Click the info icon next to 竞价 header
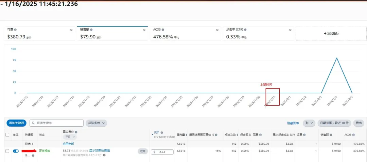This screenshot has height=162, width=367. 162,132
